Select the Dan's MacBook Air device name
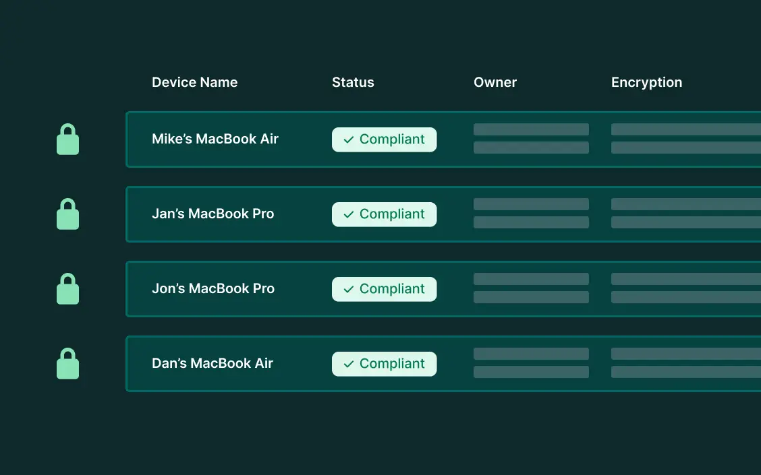Image resolution: width=761 pixels, height=475 pixels. pyautogui.click(x=213, y=364)
